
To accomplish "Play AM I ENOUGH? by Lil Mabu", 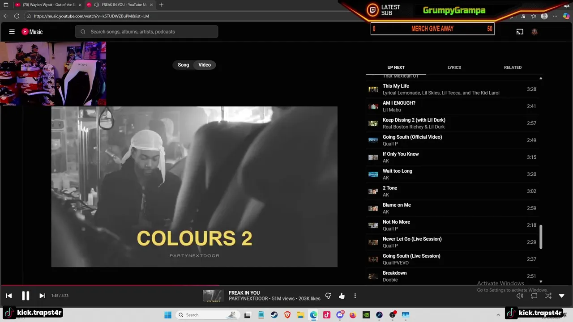I will pyautogui.click(x=453, y=106).
